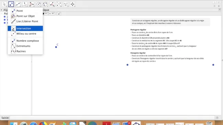Viewport: 223px width, 125px height.
Task: Select the Perpendicular line tool
Action: tap(25, 4)
